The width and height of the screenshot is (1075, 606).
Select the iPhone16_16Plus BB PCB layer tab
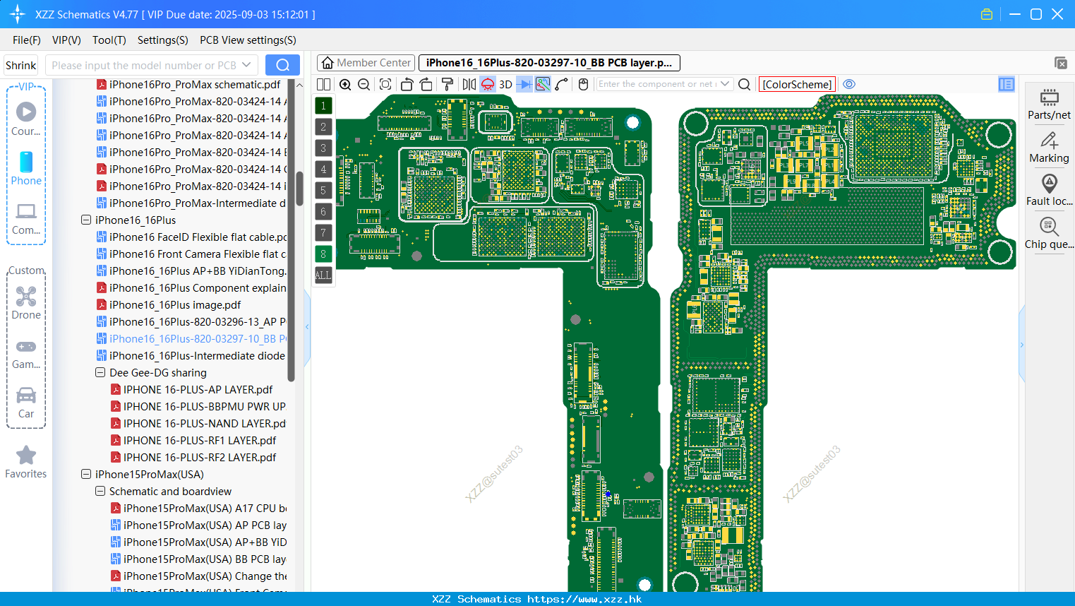549,63
